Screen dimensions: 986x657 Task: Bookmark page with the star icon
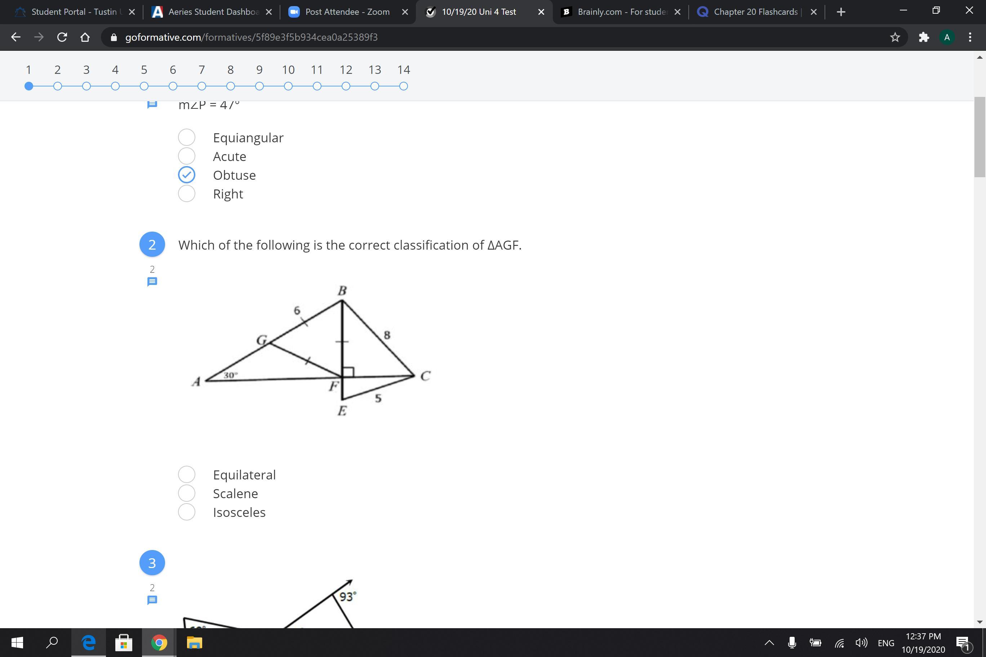pyautogui.click(x=894, y=37)
